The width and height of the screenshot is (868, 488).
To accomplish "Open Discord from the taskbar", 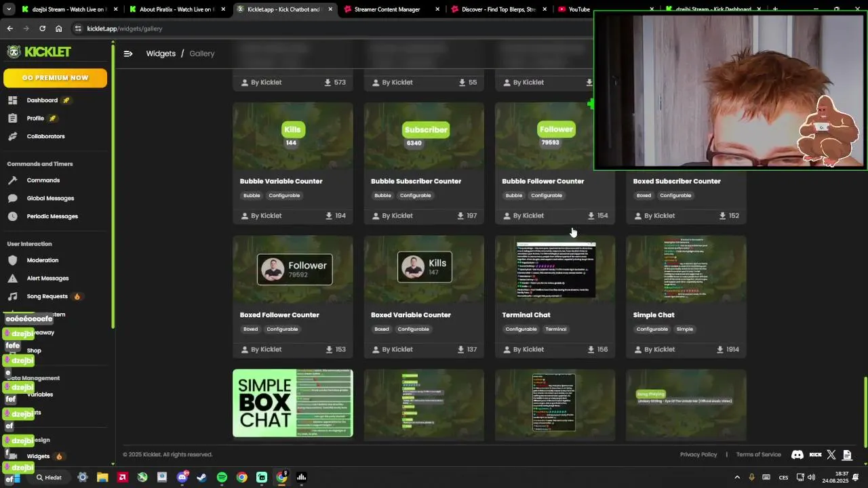I will click(182, 477).
